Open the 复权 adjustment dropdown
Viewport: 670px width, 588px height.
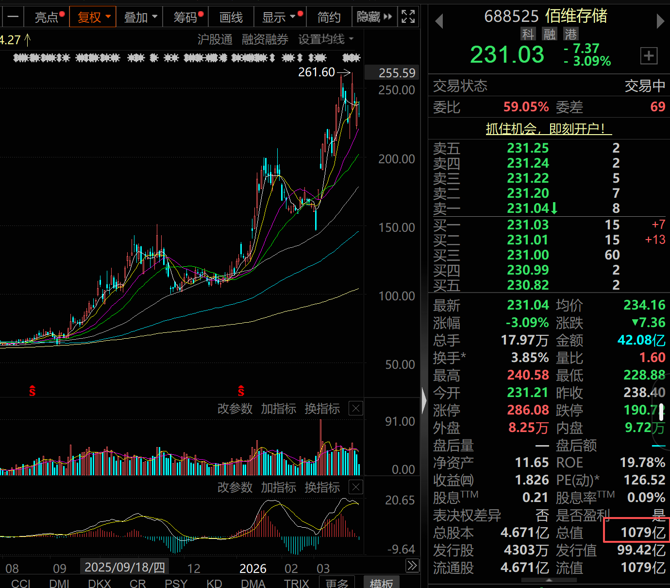tap(93, 17)
